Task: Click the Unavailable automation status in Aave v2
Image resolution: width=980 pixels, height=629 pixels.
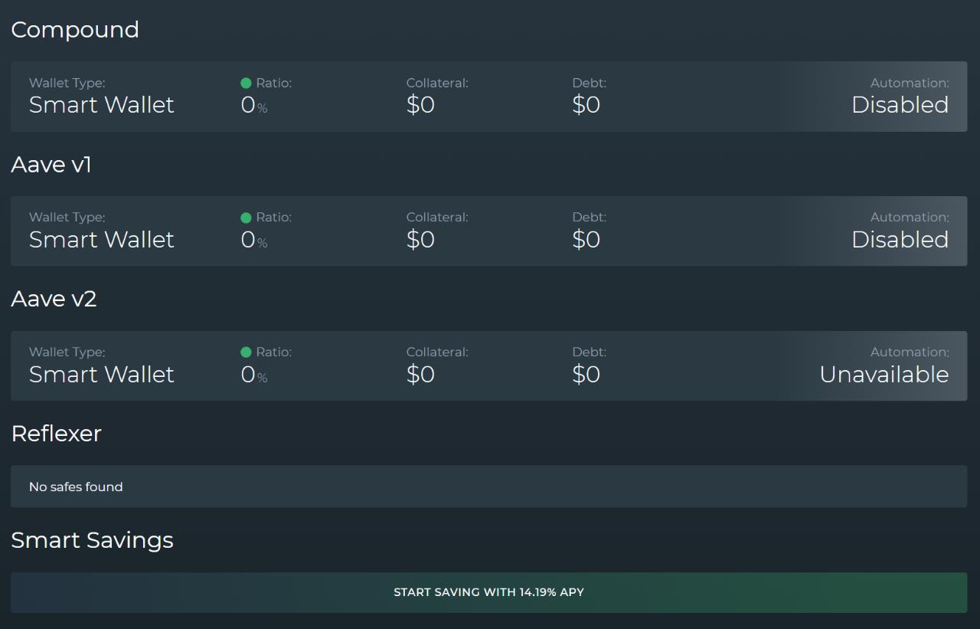Action: coord(884,375)
